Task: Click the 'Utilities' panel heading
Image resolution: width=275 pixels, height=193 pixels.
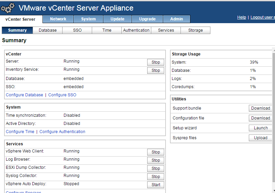Action: pos(179,99)
